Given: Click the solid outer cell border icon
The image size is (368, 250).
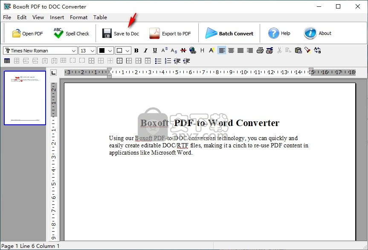Looking at the screenshot, I should (119, 61).
